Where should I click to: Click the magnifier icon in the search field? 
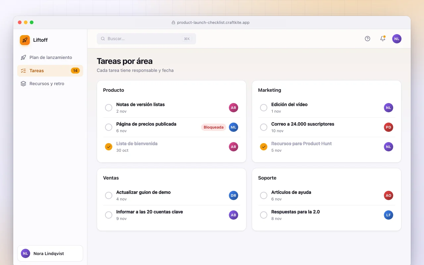pos(103,39)
